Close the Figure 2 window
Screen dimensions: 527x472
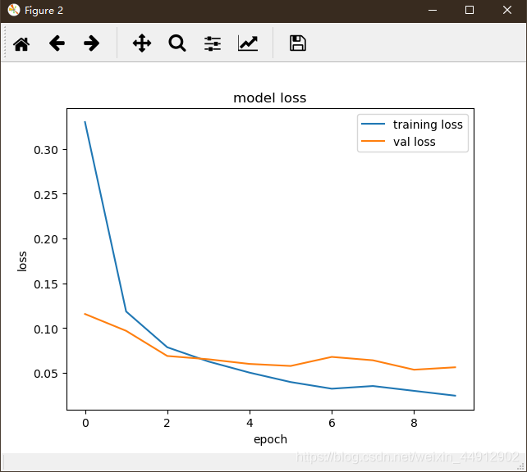pos(507,10)
